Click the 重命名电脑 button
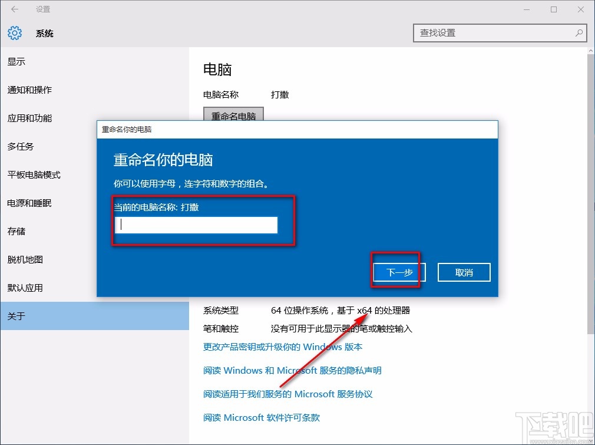 (233, 116)
